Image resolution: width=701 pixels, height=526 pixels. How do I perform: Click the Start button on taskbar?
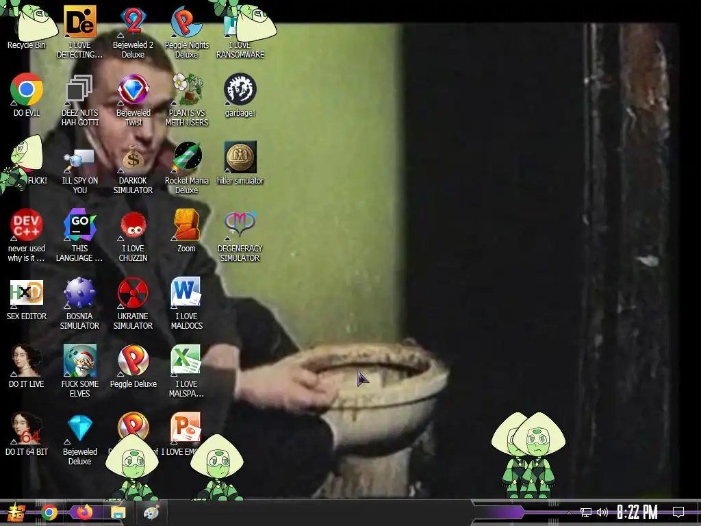point(16,512)
